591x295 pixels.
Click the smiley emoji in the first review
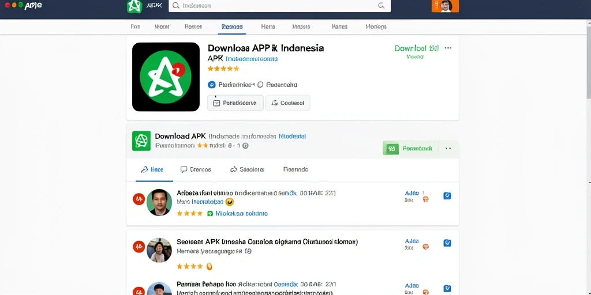[230, 202]
